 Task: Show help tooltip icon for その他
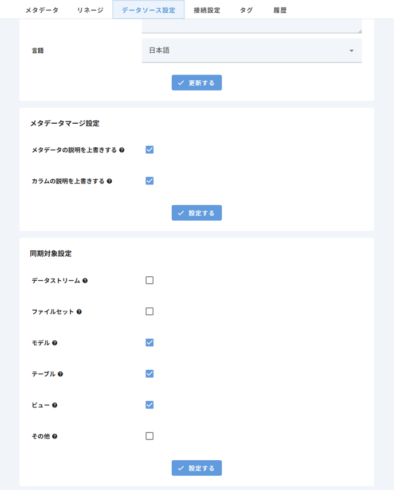coord(54,436)
